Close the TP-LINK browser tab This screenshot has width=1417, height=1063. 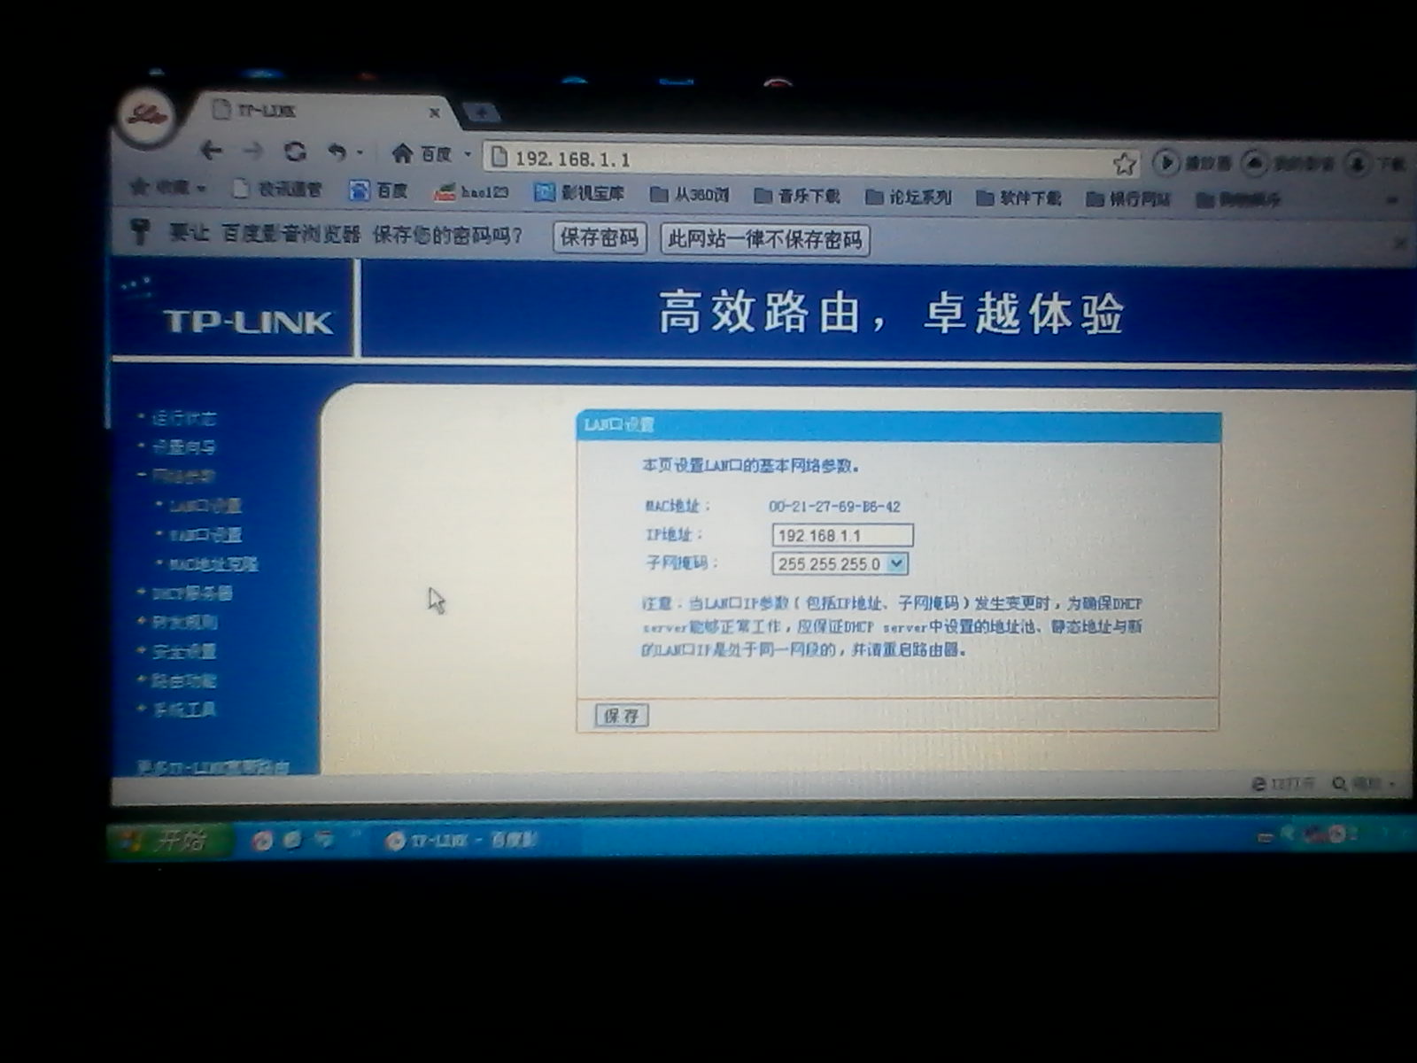click(434, 113)
